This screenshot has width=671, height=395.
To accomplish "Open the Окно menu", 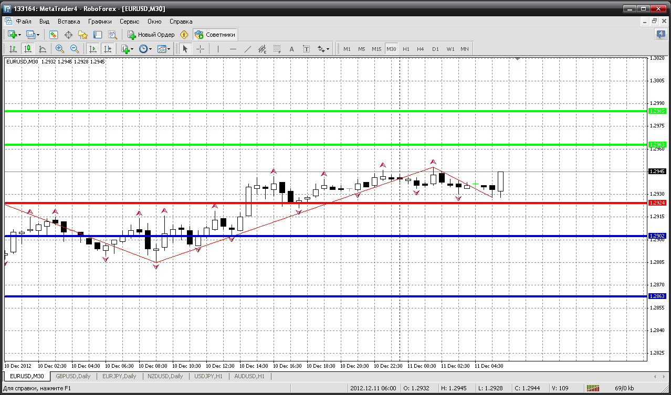I will [154, 22].
